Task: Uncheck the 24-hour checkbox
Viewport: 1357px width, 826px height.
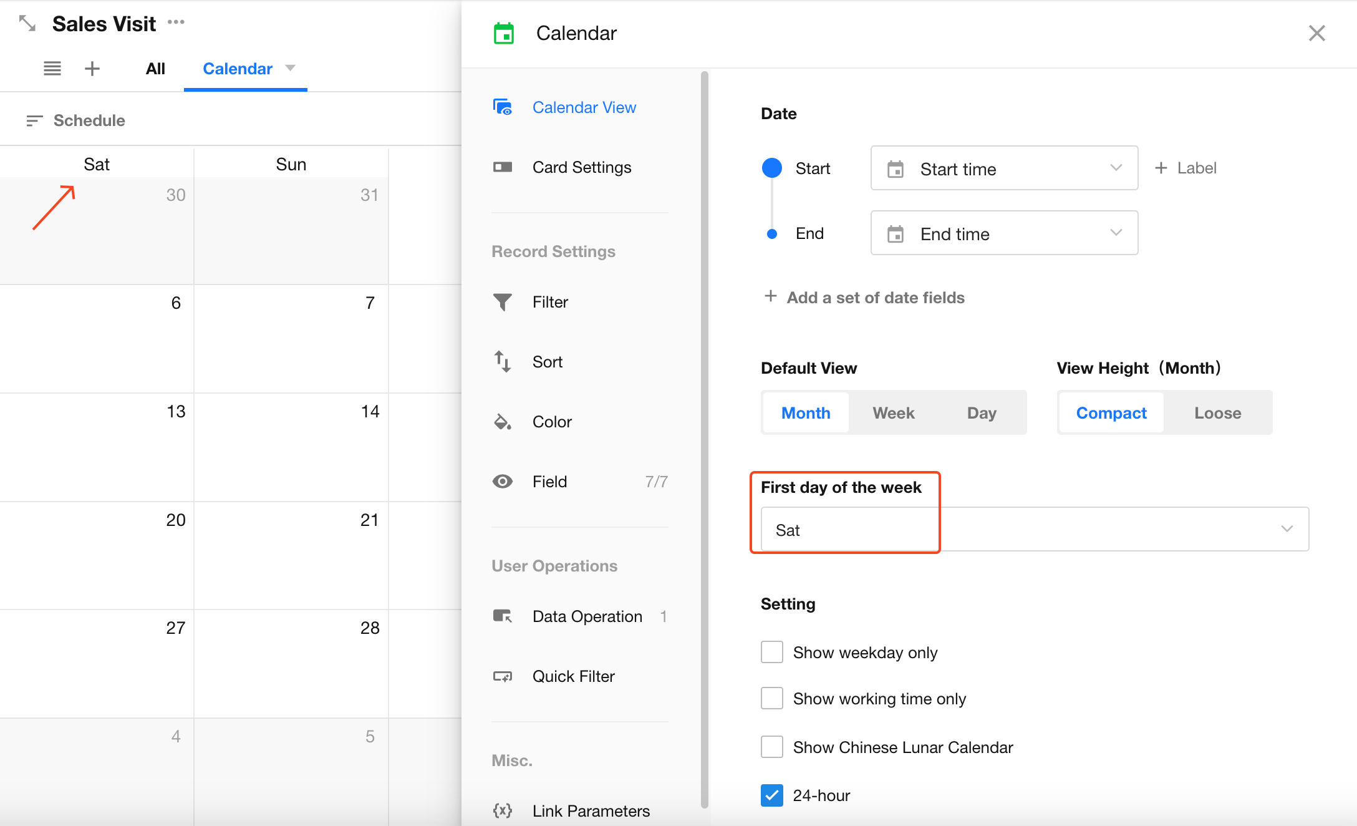Action: pyautogui.click(x=772, y=795)
